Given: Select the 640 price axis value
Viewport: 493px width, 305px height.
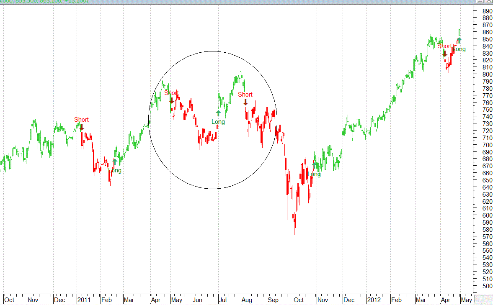Looking at the screenshot, I should 487,187.
